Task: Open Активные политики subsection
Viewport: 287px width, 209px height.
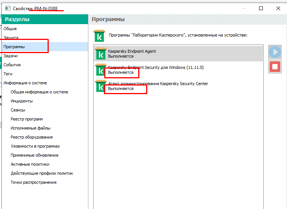Action: click(30, 164)
